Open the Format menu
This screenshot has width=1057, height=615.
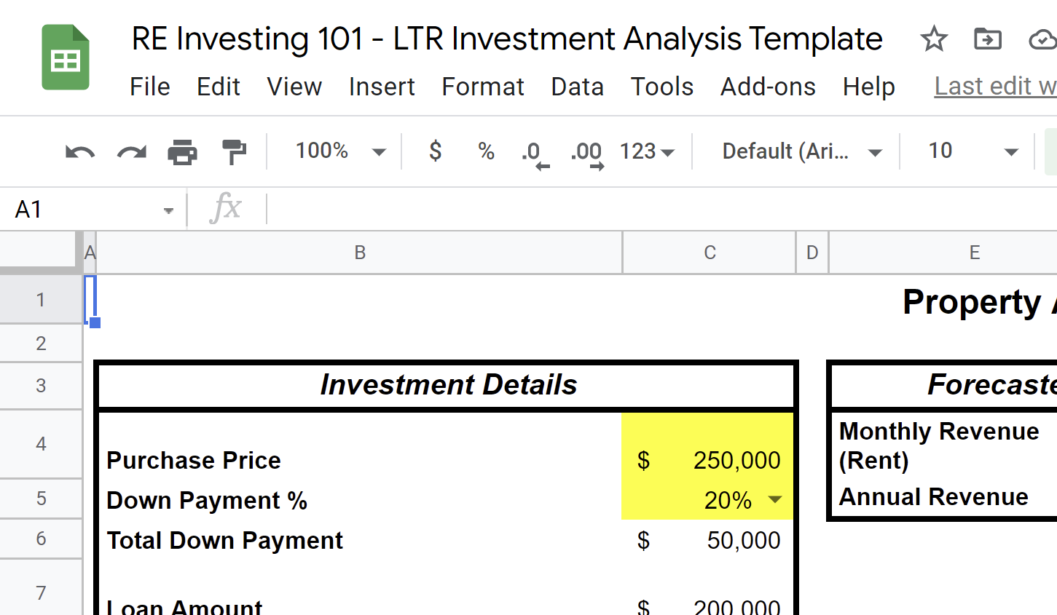point(482,87)
